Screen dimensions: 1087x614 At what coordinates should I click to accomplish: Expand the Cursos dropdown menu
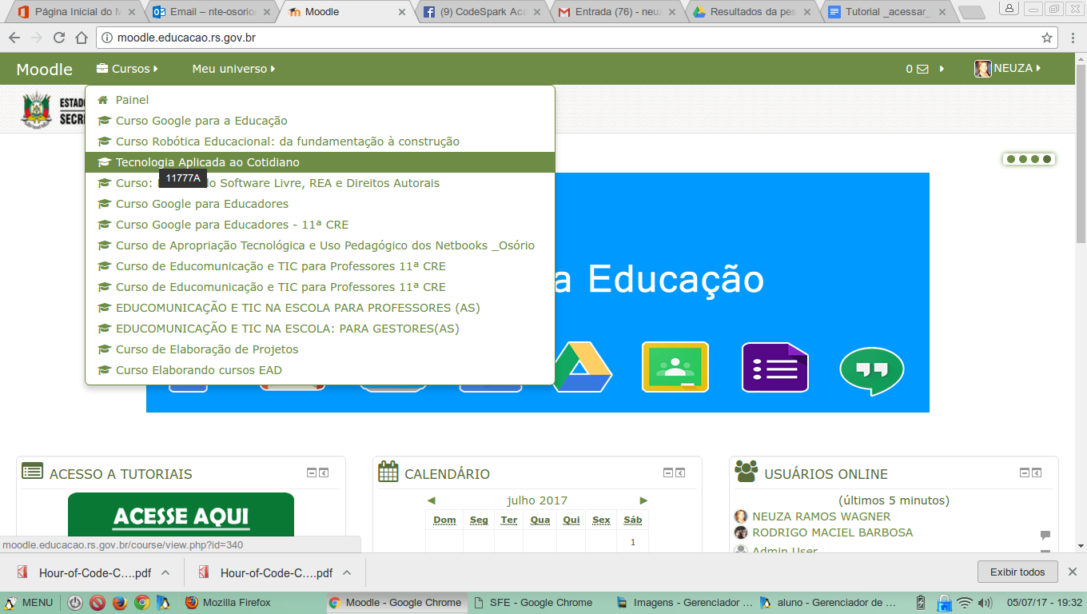click(x=127, y=69)
